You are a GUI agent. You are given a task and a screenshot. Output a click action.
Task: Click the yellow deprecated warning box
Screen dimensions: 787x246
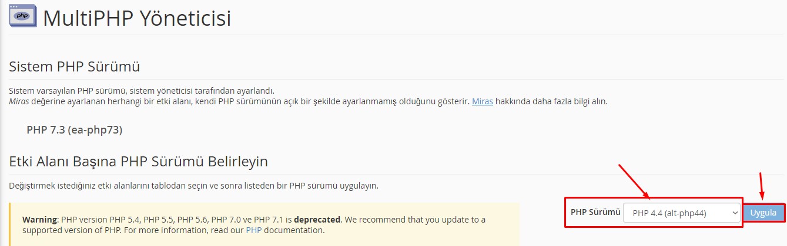[264, 224]
